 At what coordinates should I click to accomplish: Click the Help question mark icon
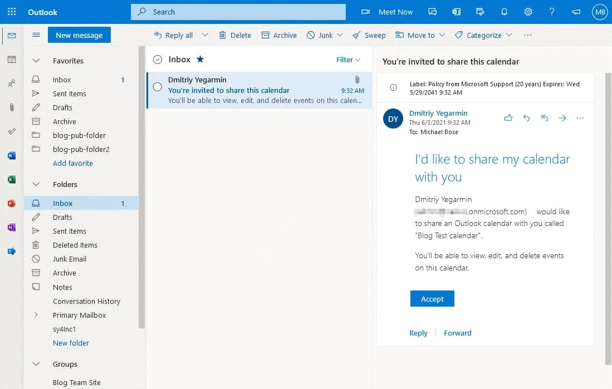point(551,12)
